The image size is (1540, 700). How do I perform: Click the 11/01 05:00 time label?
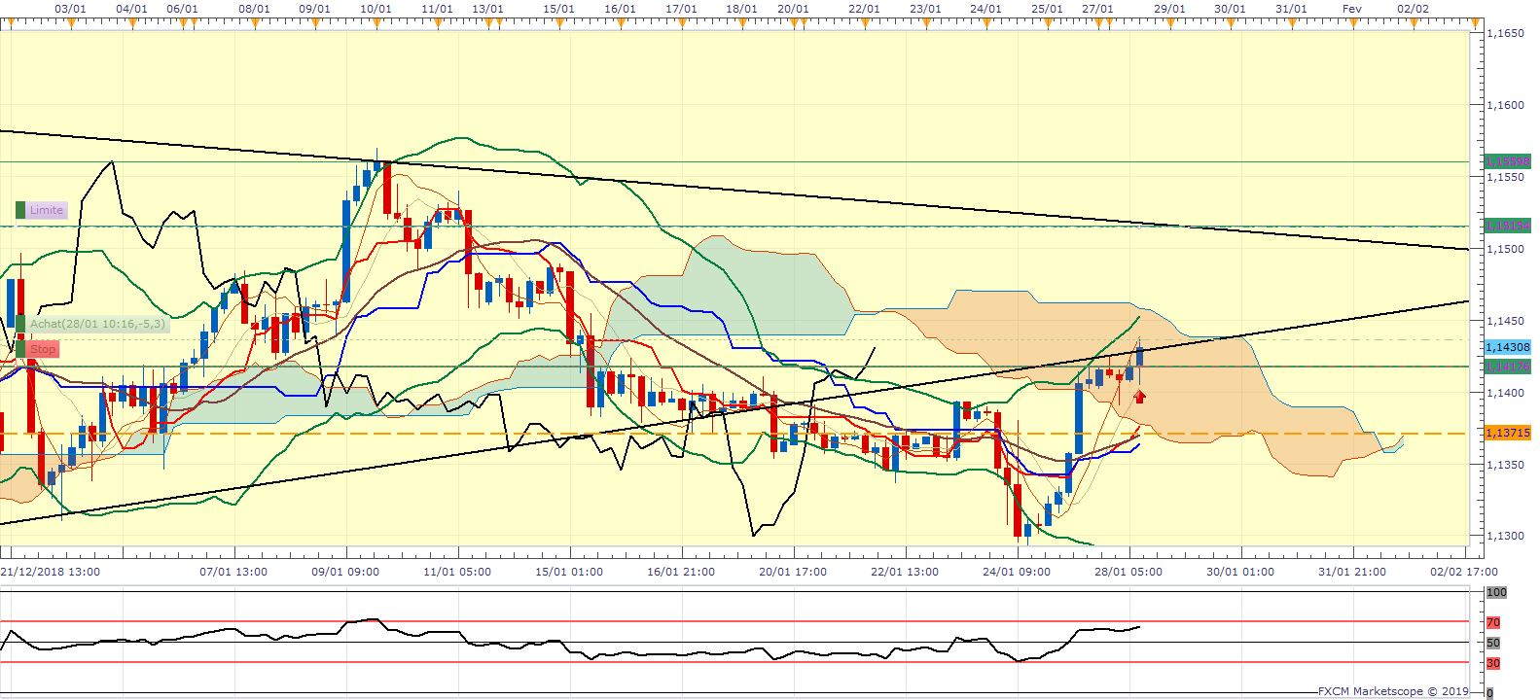(x=457, y=572)
